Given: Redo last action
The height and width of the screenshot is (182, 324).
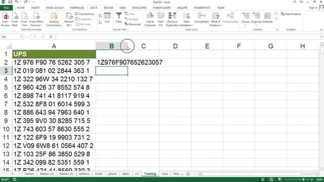Looking at the screenshot, I should tap(25, 2).
